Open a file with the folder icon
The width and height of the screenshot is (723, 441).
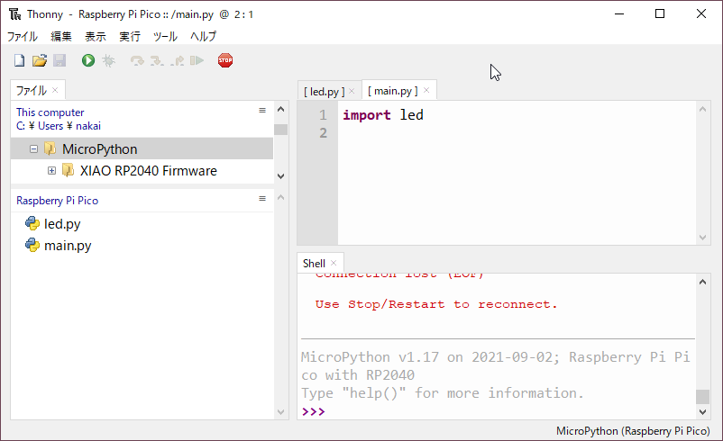point(40,60)
